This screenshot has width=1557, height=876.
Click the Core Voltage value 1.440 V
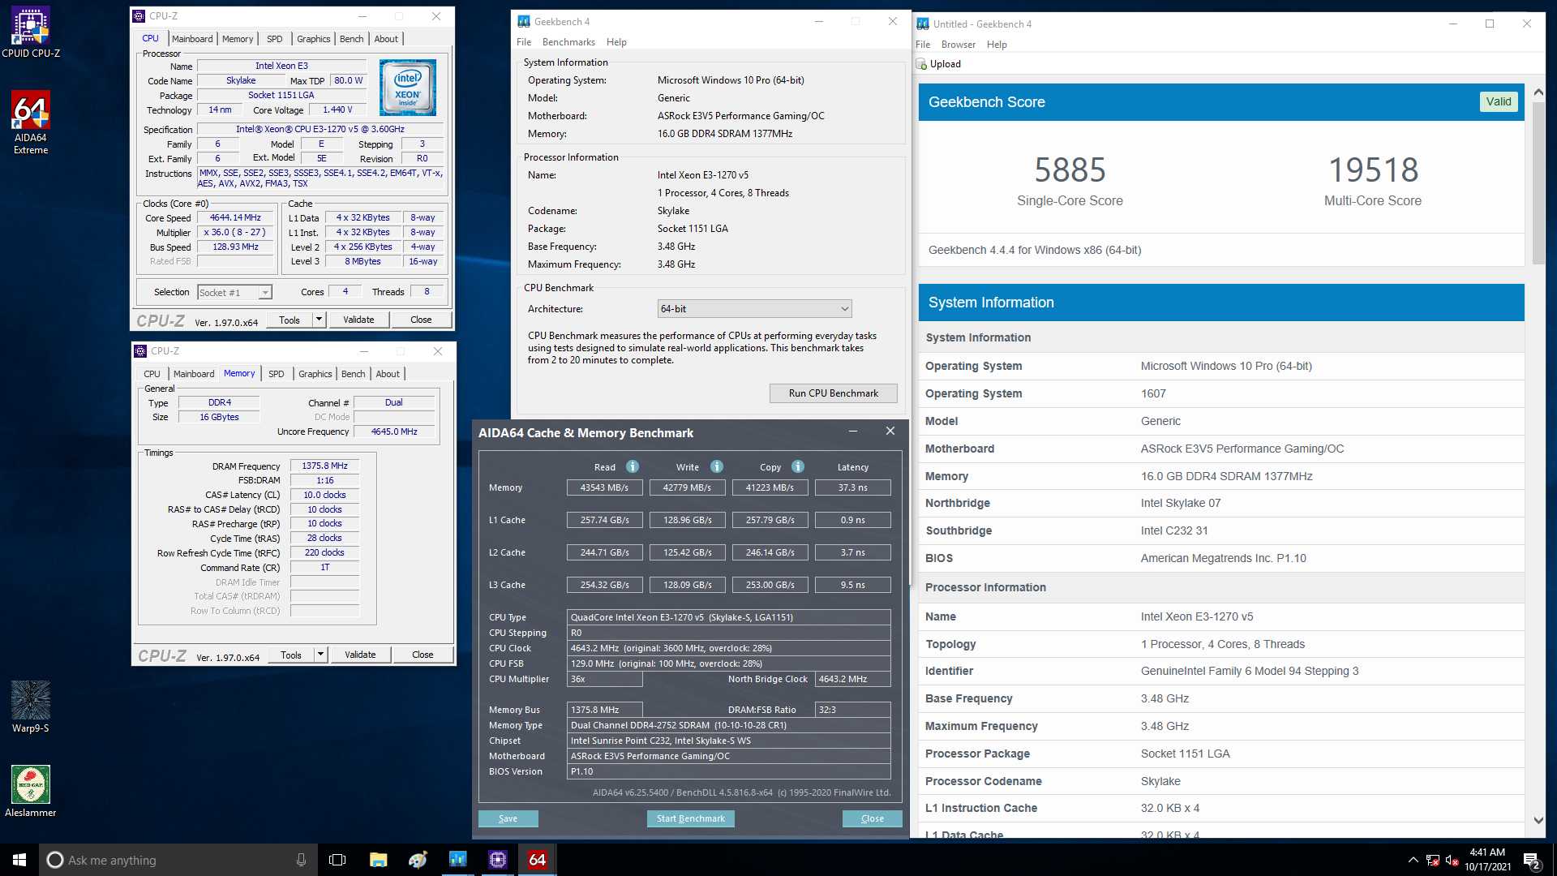point(337,109)
